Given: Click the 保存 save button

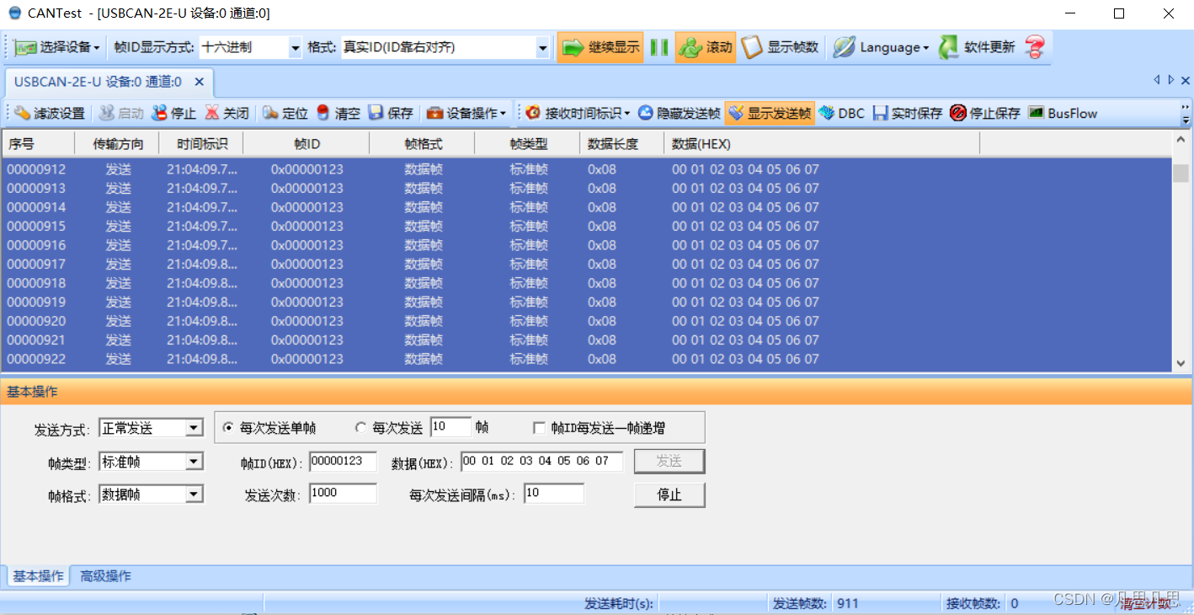Looking at the screenshot, I should point(392,113).
